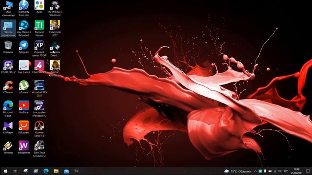Open the uTorrent desktop shortcut
The image size is (312, 175).
pos(24,87)
